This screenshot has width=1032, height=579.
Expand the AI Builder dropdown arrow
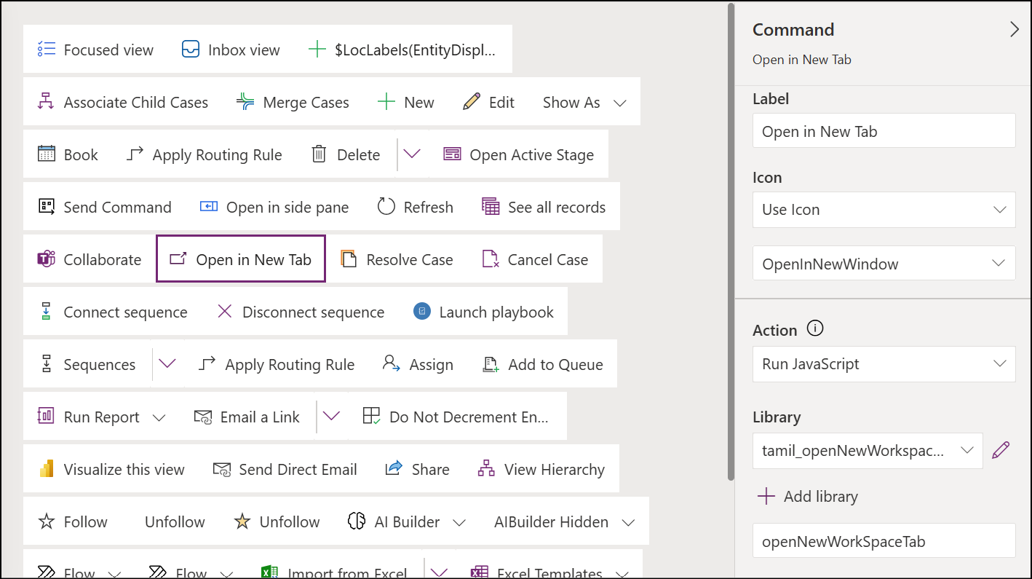click(x=459, y=522)
